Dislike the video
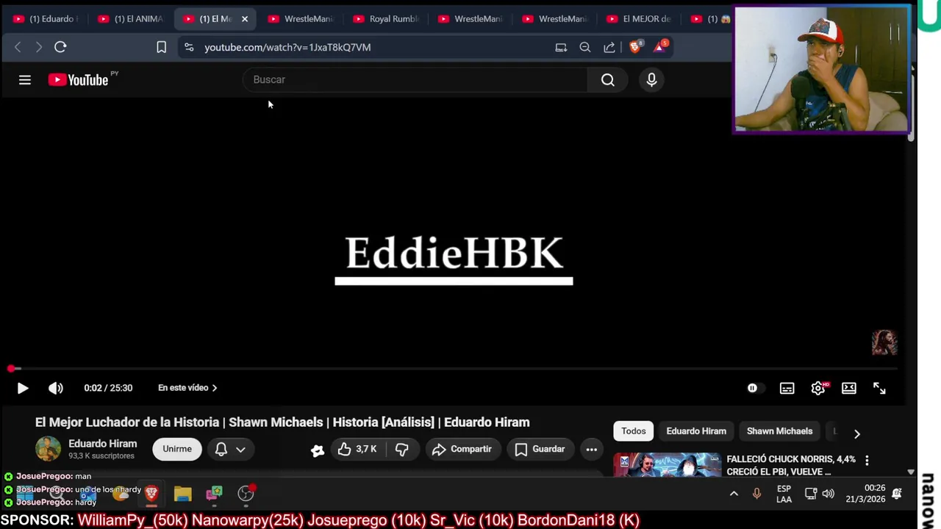Screen dimensions: 941x529 402,449
